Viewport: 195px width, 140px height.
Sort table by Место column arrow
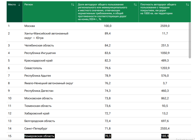[x=19, y=5]
